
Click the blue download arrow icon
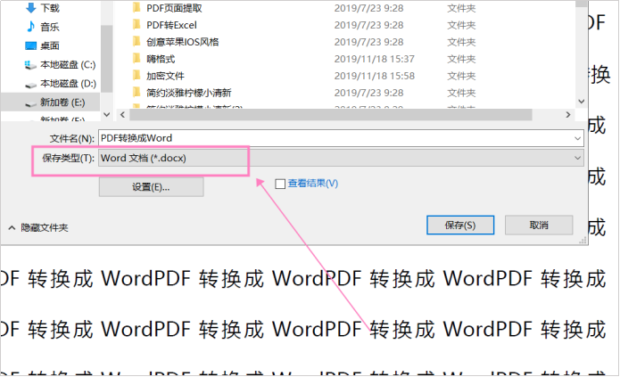click(30, 8)
